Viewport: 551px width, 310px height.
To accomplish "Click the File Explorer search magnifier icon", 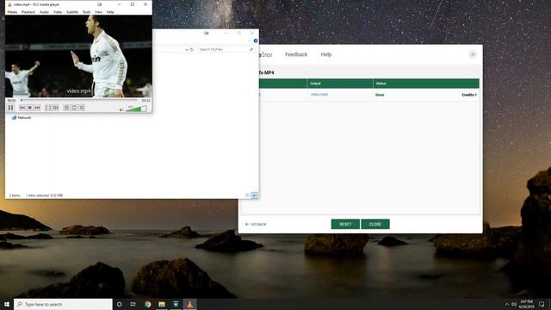I will [251, 50].
